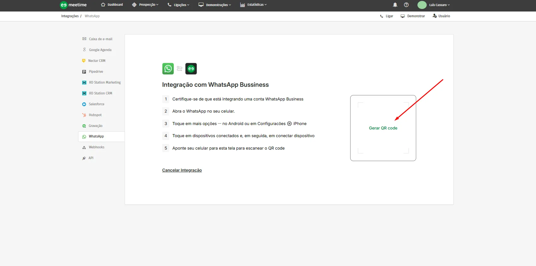Select Salesforce in sidebar
The height and width of the screenshot is (266, 536).
[x=97, y=104]
